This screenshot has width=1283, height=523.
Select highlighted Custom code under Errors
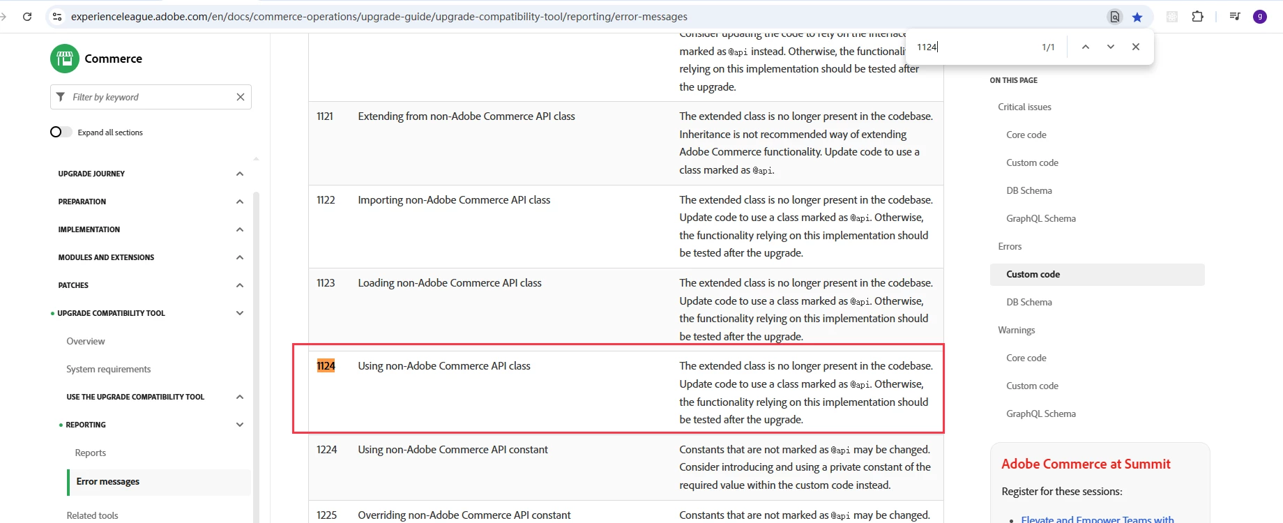coord(1097,274)
